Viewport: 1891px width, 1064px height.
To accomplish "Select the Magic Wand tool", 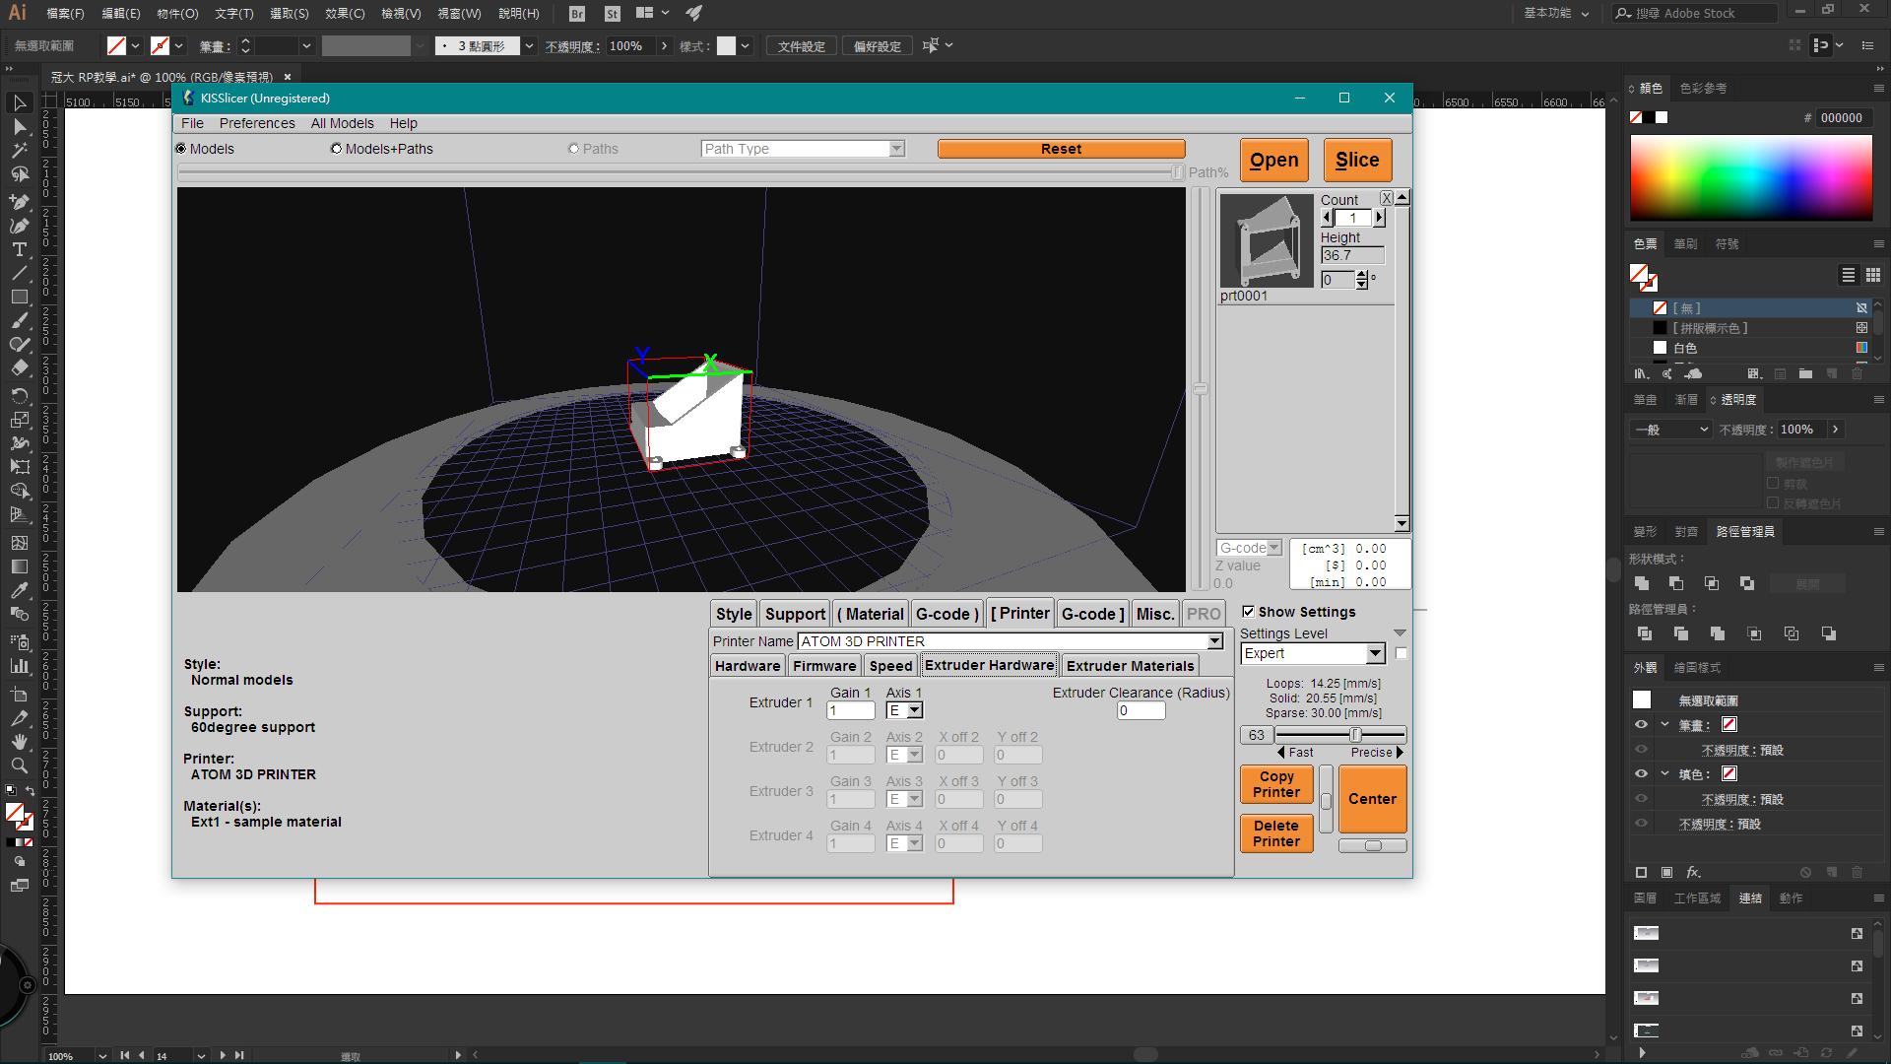I will (19, 151).
